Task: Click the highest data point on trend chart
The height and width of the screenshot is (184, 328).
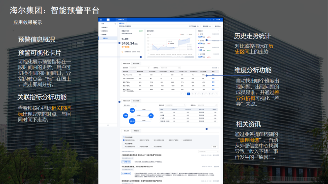Action: [190, 38]
